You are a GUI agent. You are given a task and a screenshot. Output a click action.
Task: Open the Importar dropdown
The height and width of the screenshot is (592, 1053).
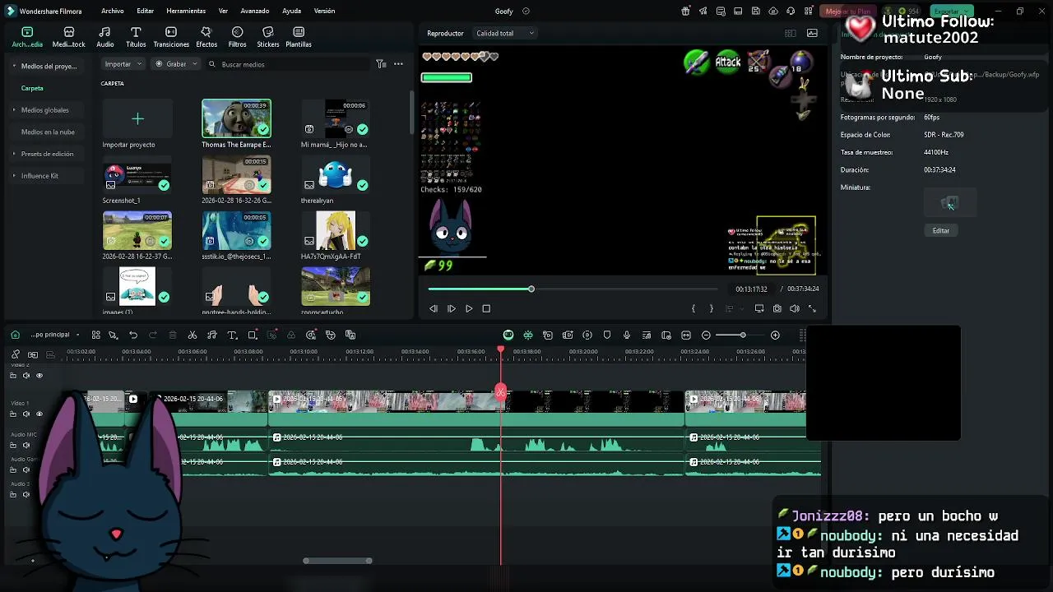pyautogui.click(x=123, y=63)
